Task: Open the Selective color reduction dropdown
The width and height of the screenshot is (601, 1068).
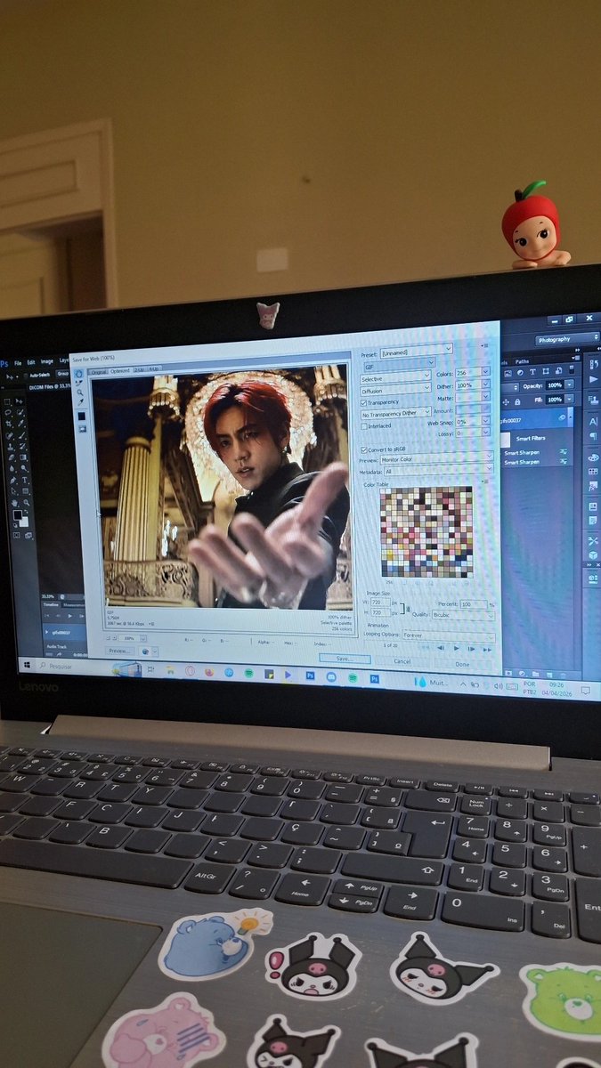Action: tap(395, 377)
